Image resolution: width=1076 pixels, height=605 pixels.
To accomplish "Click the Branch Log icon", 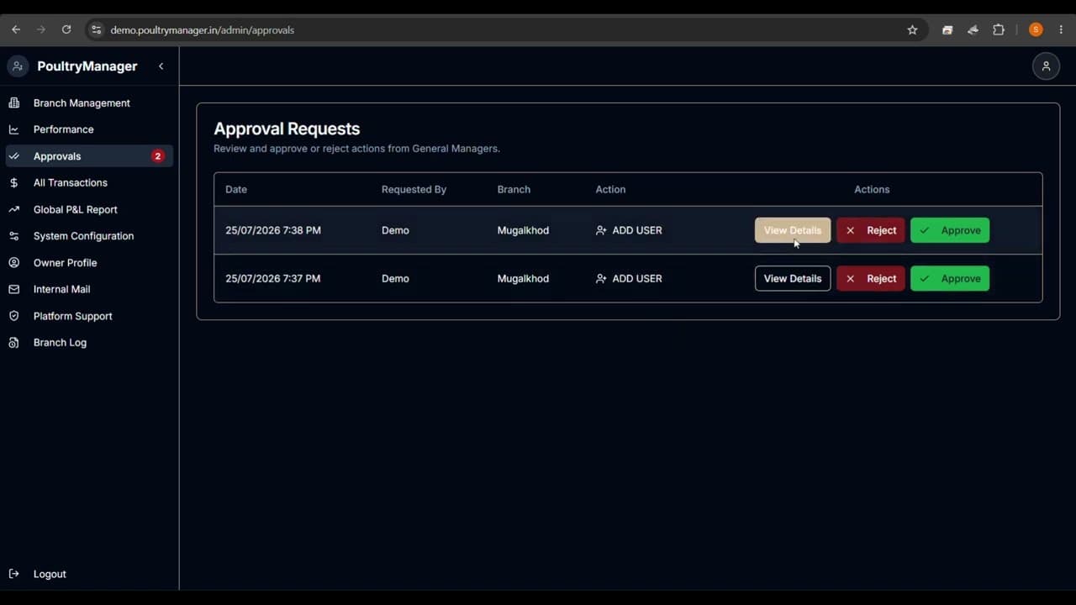I will (x=13, y=343).
